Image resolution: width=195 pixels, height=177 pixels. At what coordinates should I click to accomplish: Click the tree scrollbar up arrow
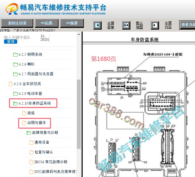point(79,34)
